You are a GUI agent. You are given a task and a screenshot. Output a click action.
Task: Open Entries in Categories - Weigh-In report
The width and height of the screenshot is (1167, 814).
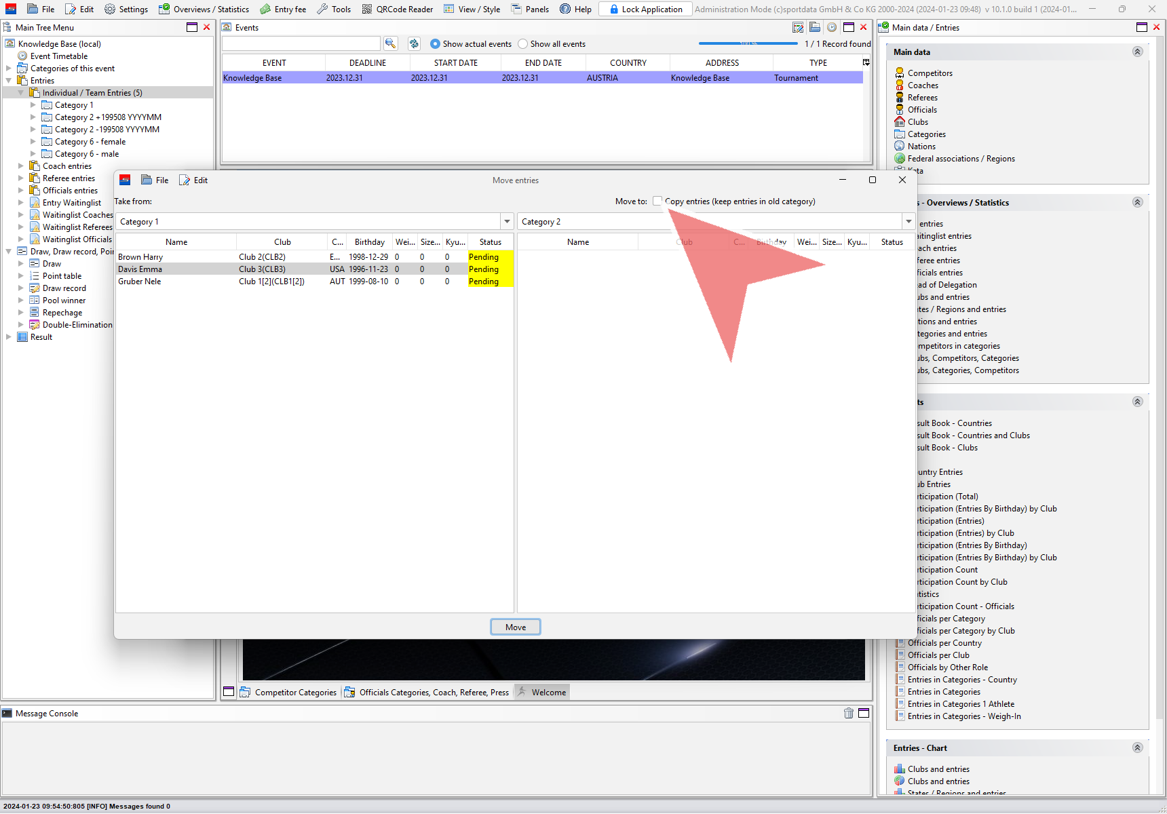pos(964,716)
